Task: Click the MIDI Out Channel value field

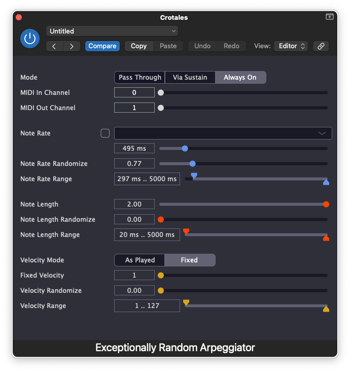Action: pos(134,108)
